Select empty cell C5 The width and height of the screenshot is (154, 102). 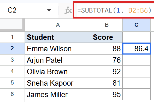[137, 83]
